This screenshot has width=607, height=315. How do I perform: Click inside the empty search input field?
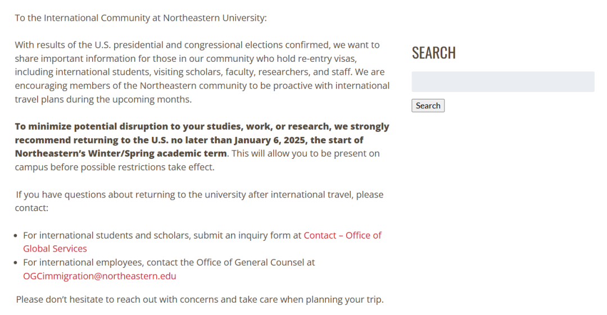click(x=503, y=81)
